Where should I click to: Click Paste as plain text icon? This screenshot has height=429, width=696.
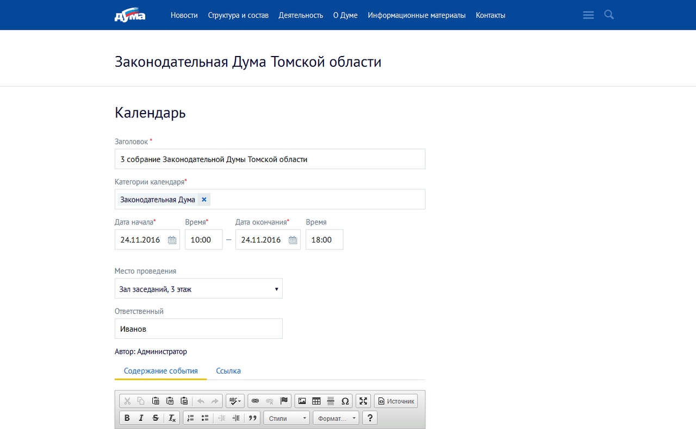(x=170, y=401)
